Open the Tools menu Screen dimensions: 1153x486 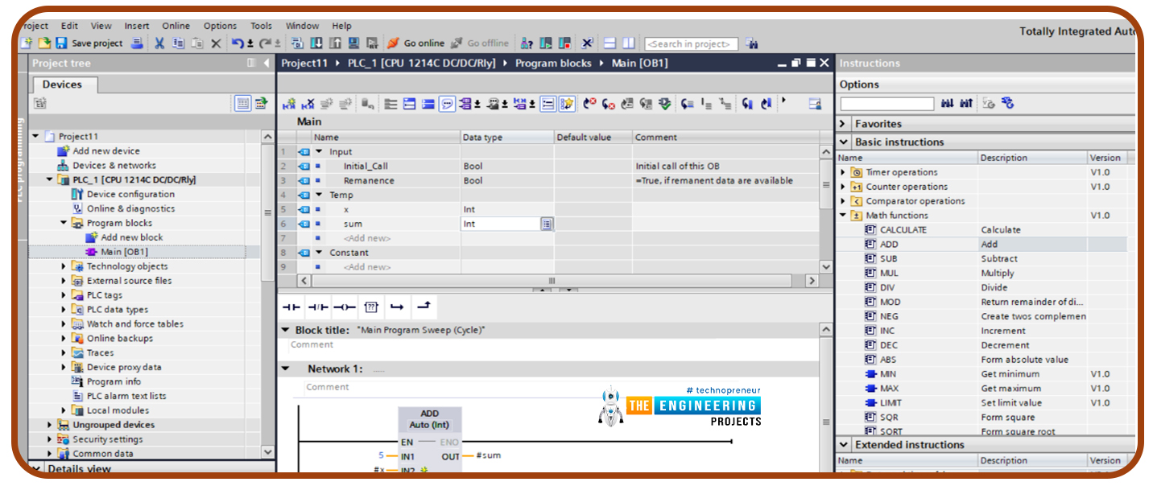click(x=261, y=26)
